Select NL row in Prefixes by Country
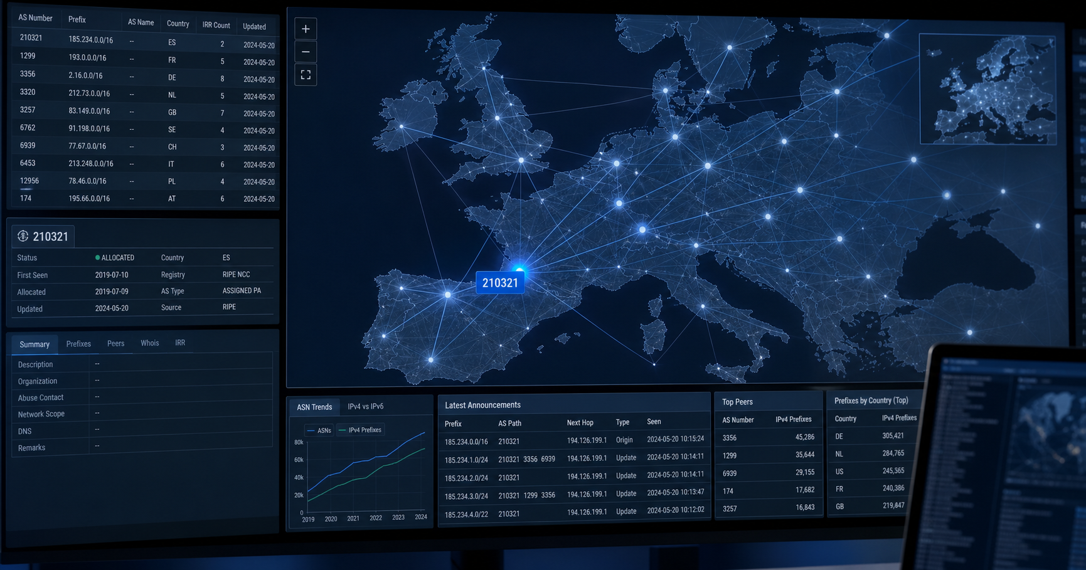 873,453
